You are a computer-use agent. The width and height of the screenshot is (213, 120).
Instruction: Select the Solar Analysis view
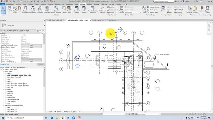coord(11,101)
